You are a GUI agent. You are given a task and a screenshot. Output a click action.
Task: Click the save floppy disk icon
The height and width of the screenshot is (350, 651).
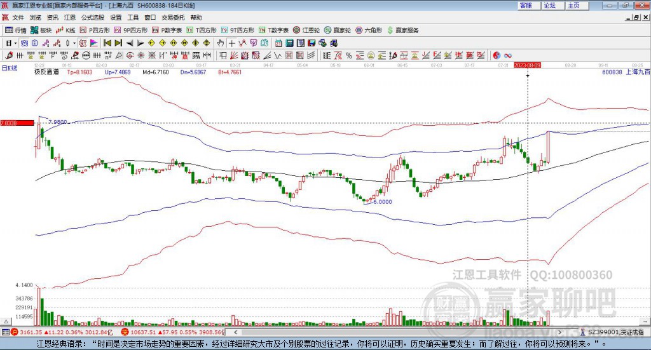pos(312,43)
